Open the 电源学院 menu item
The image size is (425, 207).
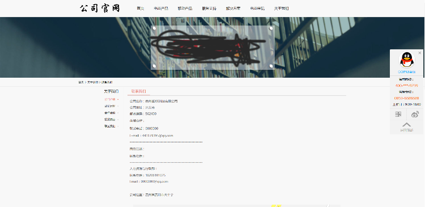pyautogui.click(x=257, y=9)
